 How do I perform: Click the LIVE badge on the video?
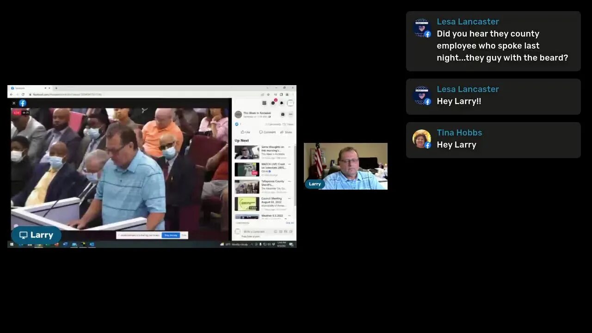pos(17,112)
